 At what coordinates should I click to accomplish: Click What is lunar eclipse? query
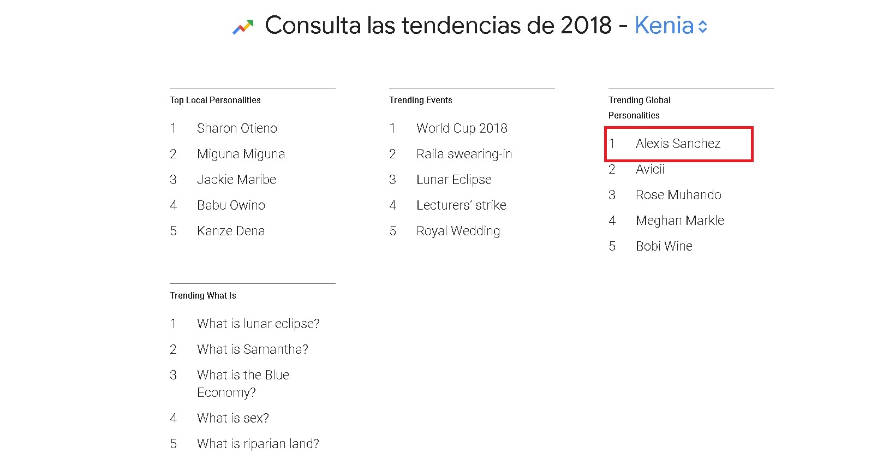pos(258,324)
